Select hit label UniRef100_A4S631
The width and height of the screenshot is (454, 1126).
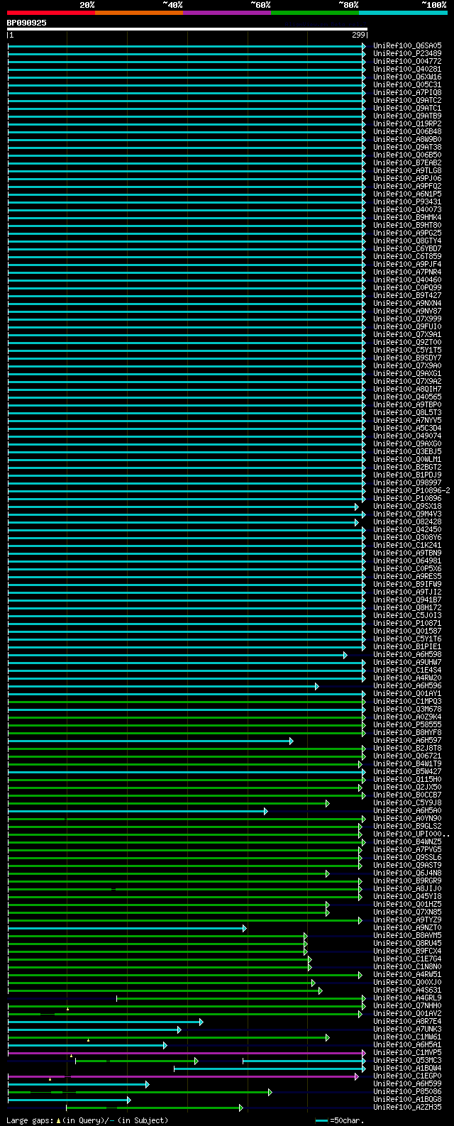point(407,990)
